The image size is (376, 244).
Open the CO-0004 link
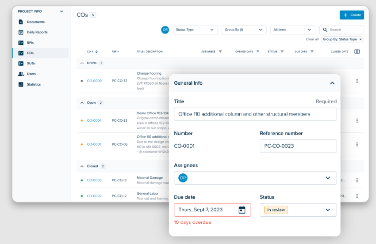pyautogui.click(x=94, y=120)
